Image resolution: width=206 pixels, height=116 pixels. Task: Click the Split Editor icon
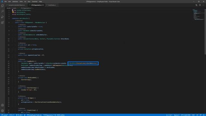tap(200, 5)
